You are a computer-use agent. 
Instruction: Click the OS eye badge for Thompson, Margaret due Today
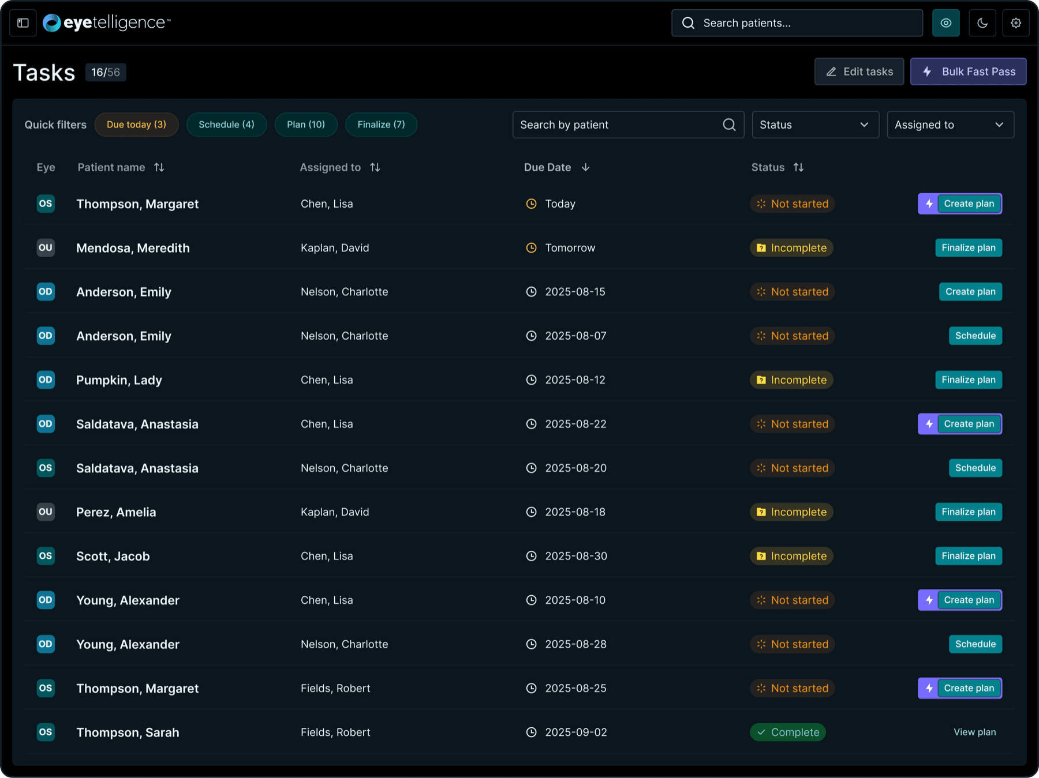(46, 204)
